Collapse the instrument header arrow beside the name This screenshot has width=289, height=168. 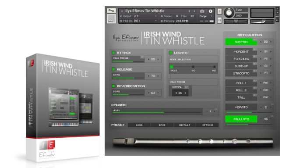tap(122, 11)
